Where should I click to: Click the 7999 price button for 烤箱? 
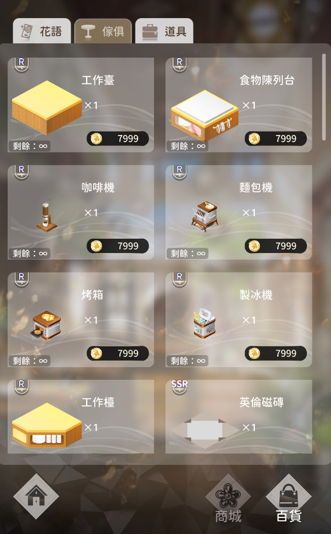pos(118,353)
